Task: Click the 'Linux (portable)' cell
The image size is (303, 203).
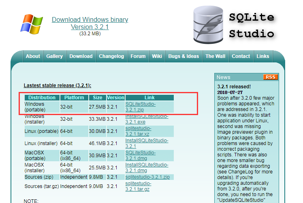Action: coord(41,131)
